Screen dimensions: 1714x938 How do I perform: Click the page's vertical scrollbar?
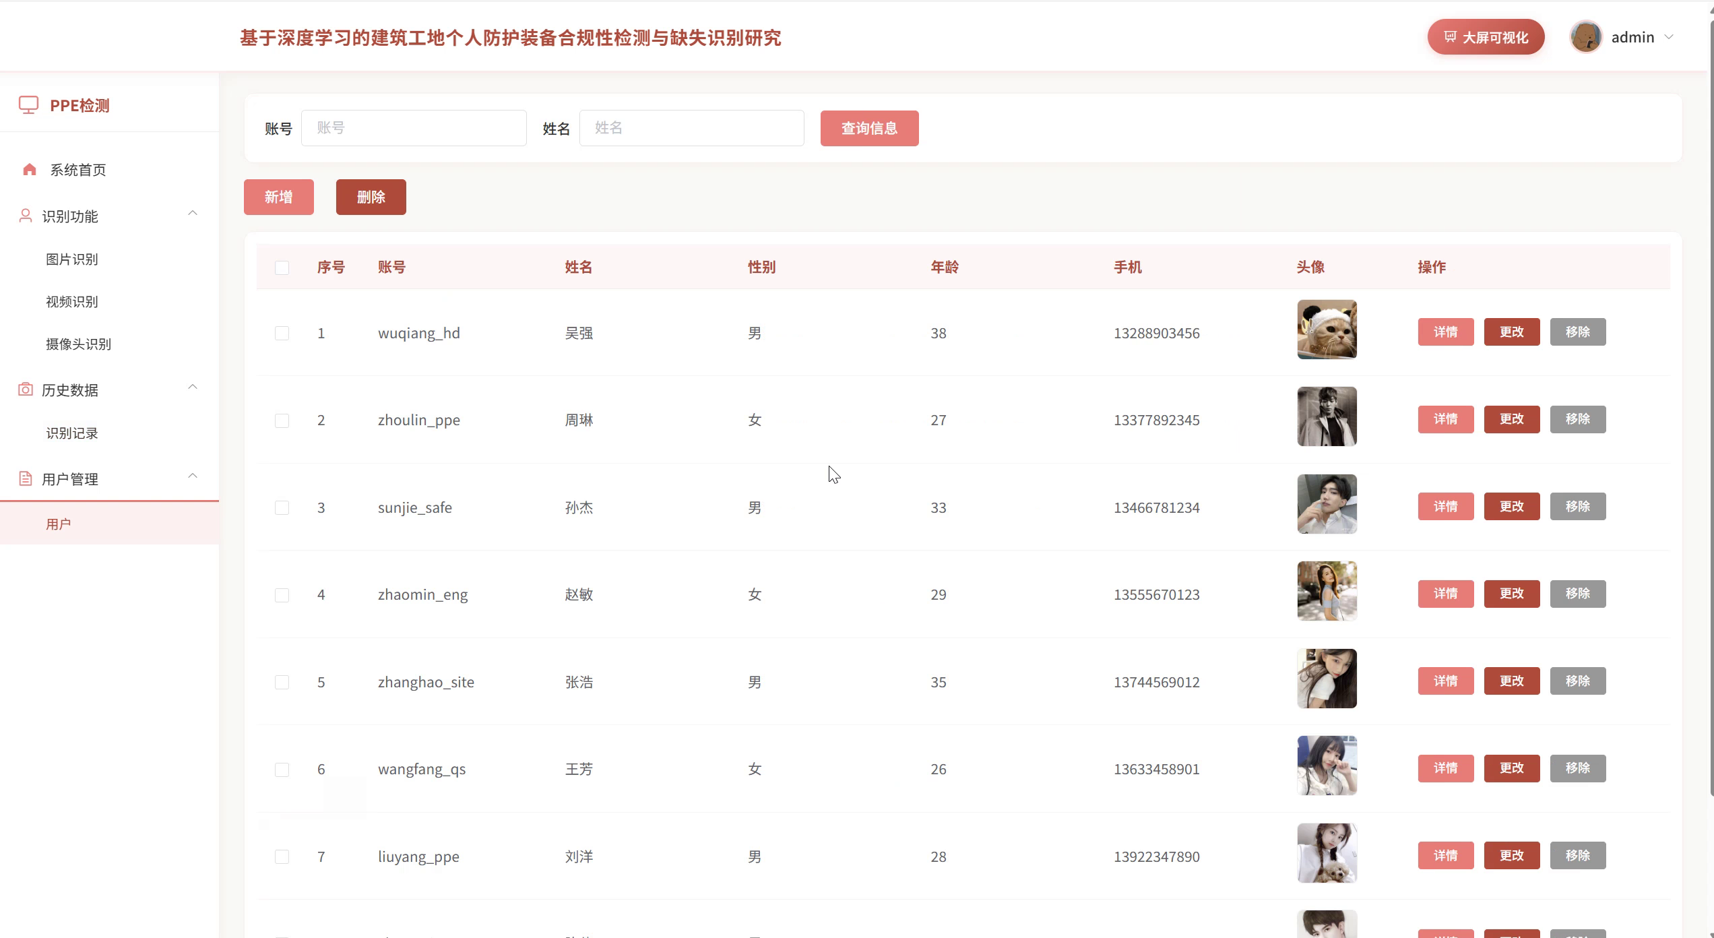coord(1711,404)
